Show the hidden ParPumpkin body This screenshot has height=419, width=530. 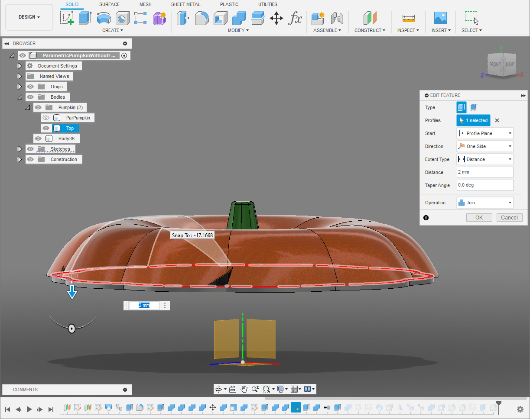(46, 118)
